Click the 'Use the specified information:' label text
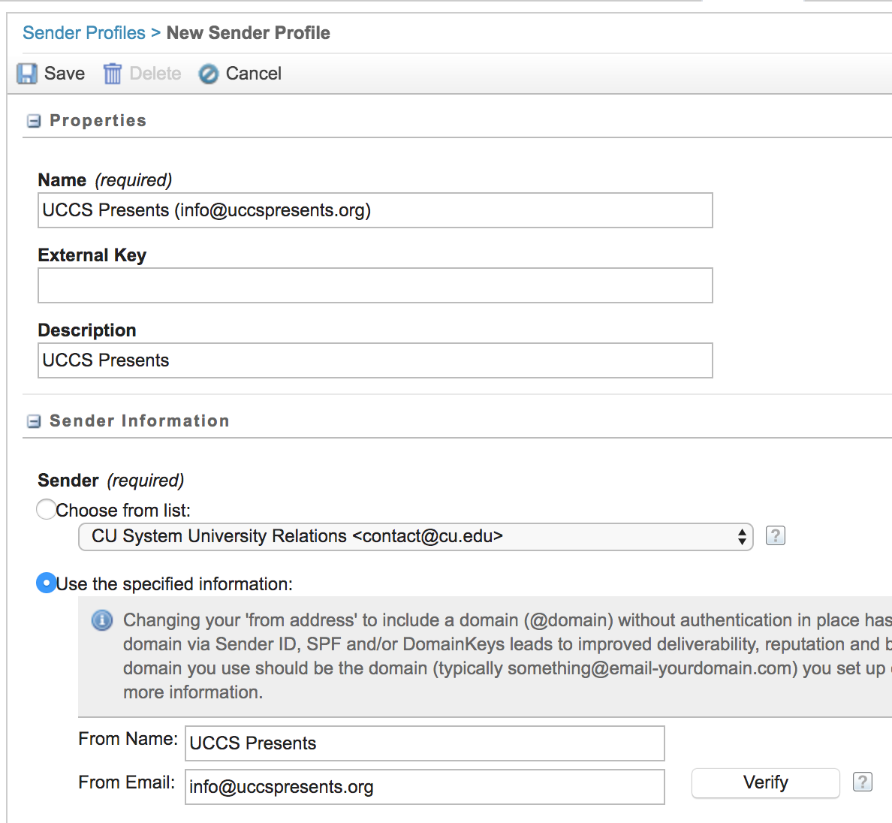Screen dimensions: 892x823 click(x=174, y=585)
